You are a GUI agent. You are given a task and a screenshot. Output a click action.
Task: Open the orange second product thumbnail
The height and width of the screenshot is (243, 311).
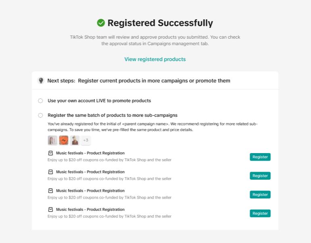pos(64,140)
